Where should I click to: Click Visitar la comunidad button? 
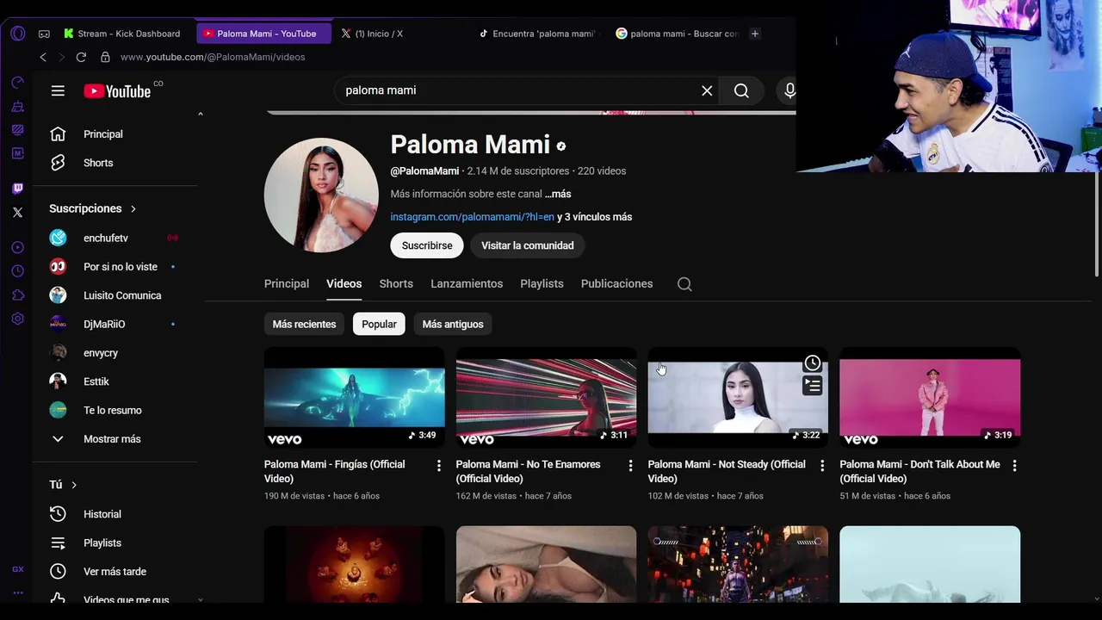coord(528,245)
